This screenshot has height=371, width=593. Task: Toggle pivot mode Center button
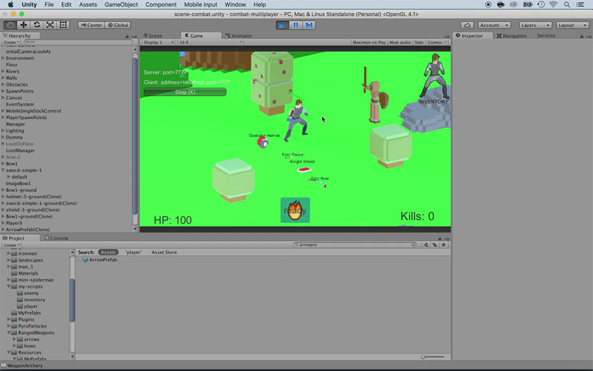click(92, 25)
